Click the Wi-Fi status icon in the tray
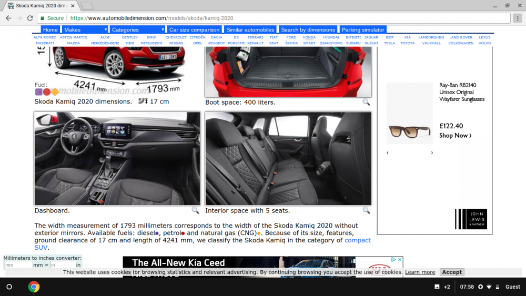The image size is (526, 296). 489,287
